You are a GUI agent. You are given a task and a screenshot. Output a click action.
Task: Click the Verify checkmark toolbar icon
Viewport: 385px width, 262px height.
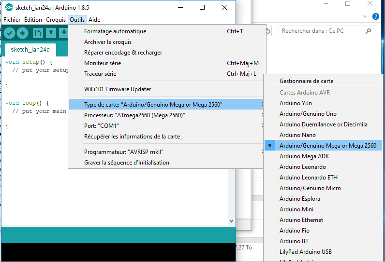pyautogui.click(x=10, y=33)
